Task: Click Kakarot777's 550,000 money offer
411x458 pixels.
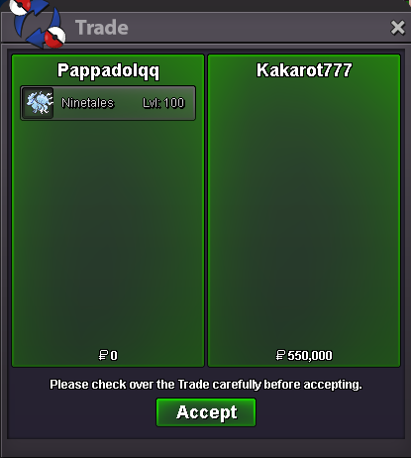Action: pos(304,356)
